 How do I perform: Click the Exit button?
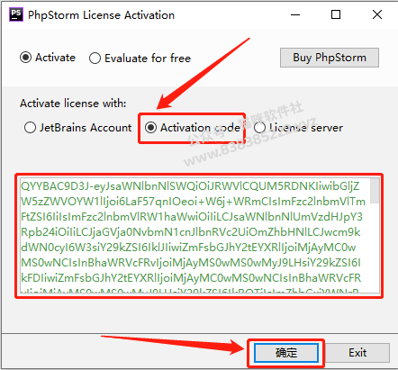click(357, 353)
